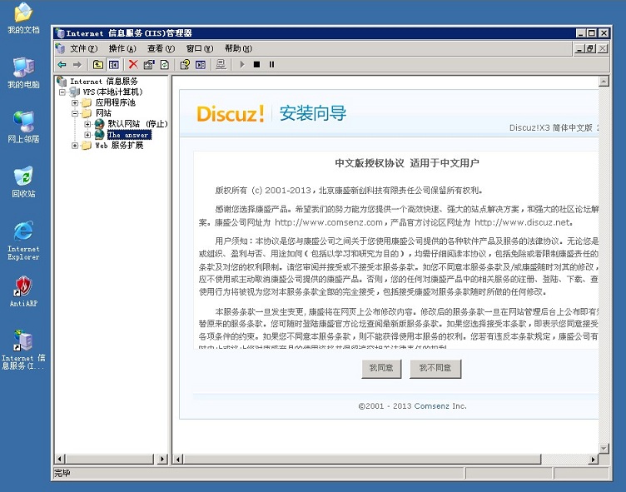
Task: Stop the website with the stop icon
Action: coord(256,64)
